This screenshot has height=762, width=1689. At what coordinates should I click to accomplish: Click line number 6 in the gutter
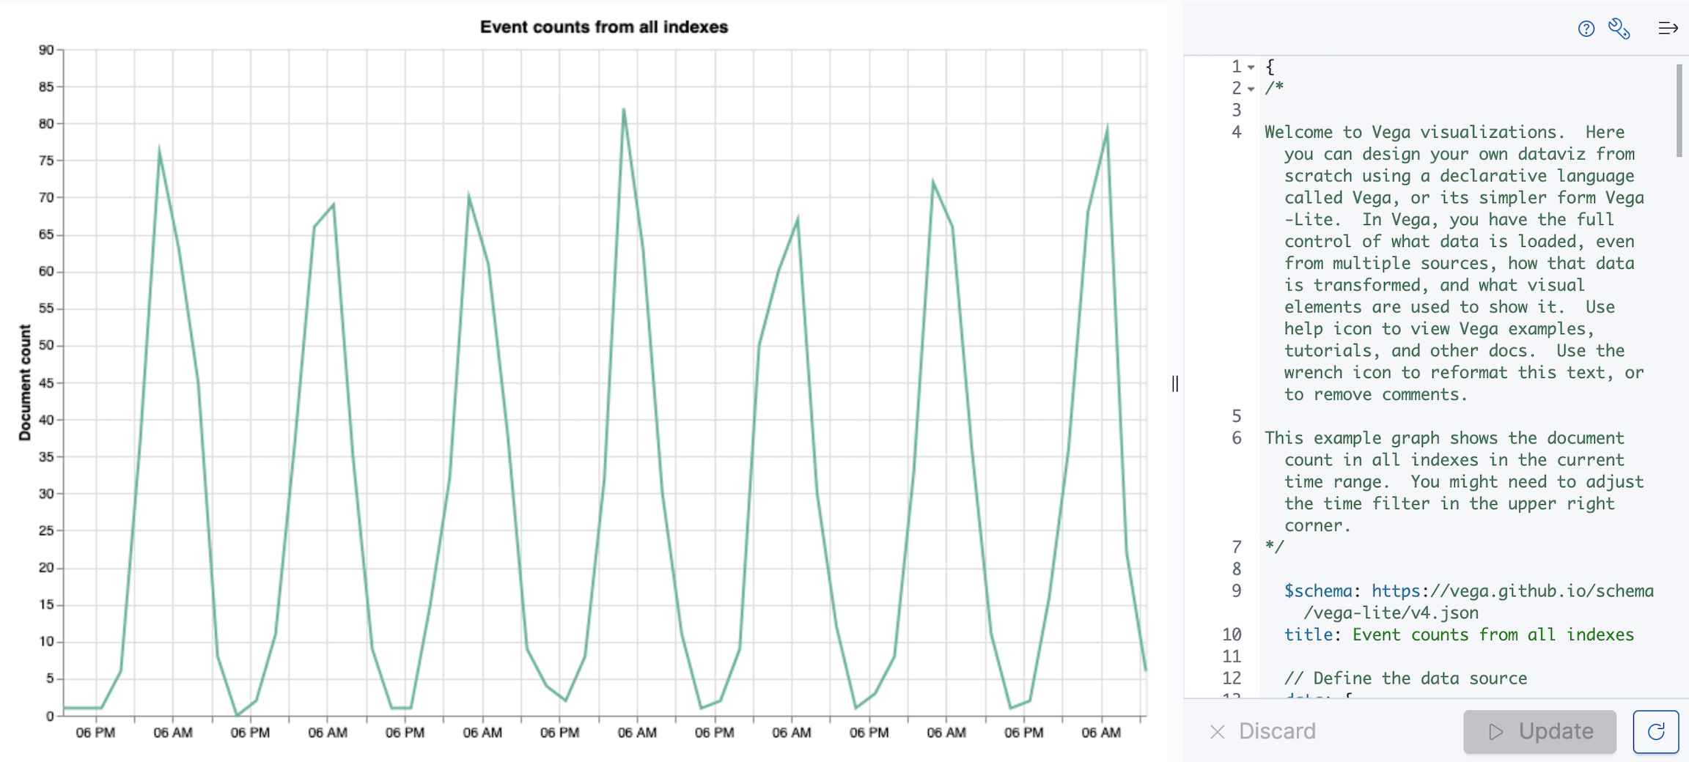point(1236,438)
